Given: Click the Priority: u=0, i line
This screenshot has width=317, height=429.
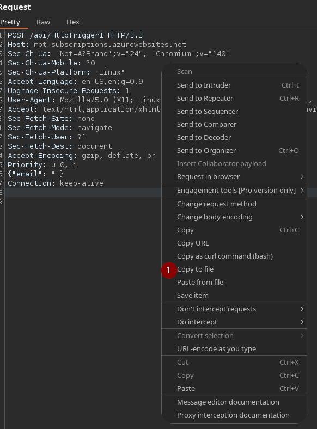Looking at the screenshot, I should click(x=42, y=165).
